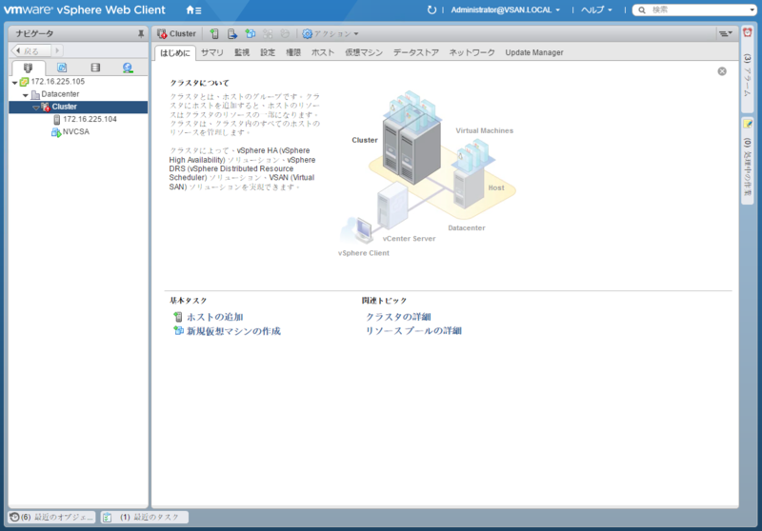Switch to the ホスト tab

click(x=323, y=52)
